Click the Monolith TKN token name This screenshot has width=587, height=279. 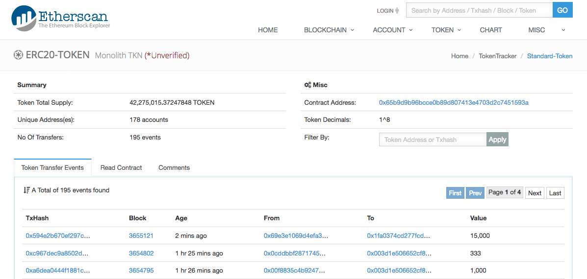[119, 56]
